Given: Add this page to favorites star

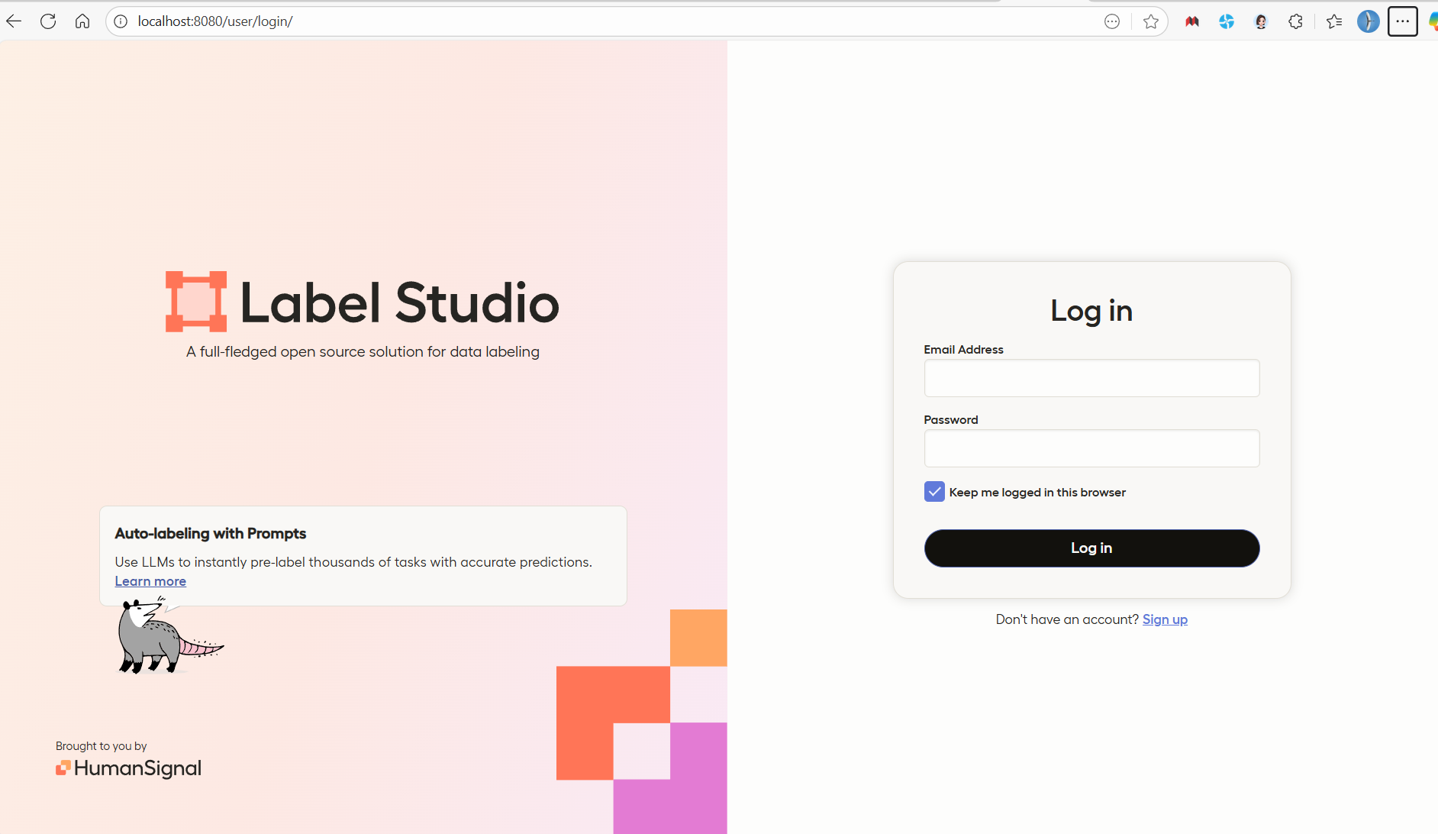Looking at the screenshot, I should tap(1151, 21).
